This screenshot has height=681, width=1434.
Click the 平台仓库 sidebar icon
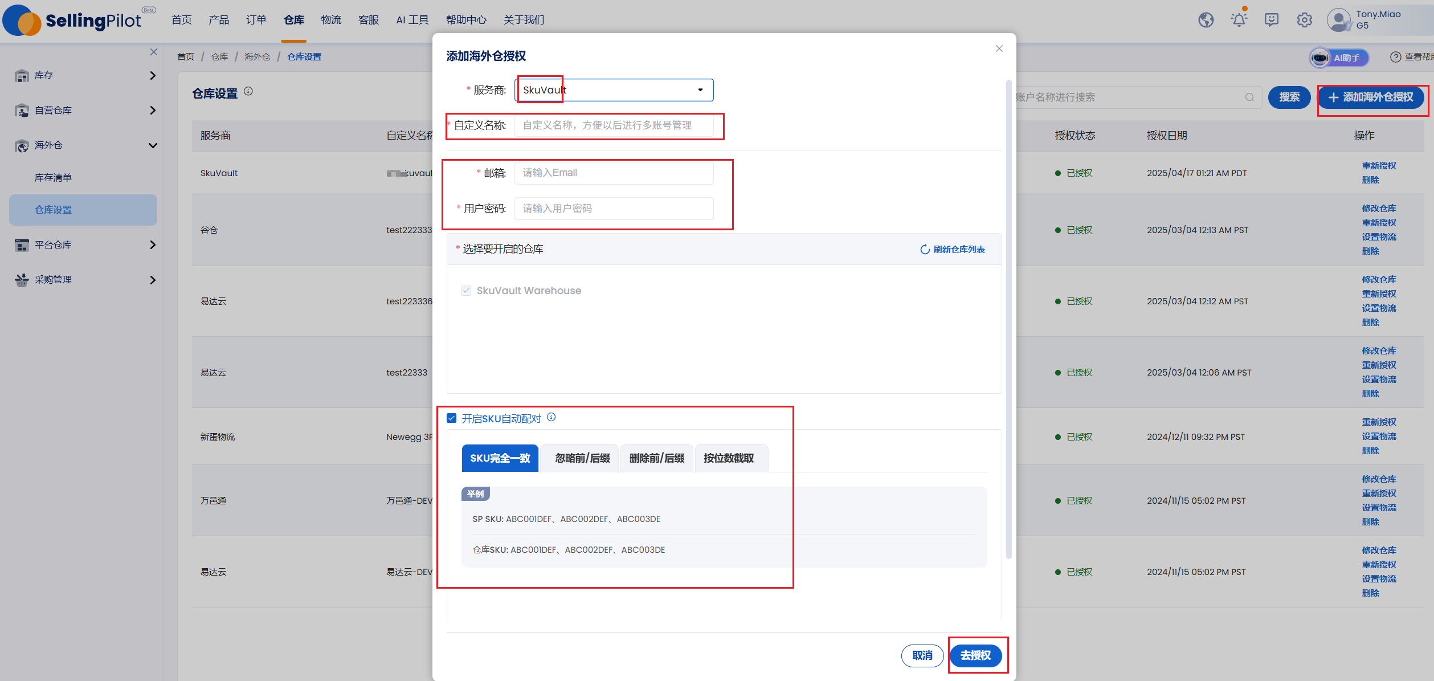tap(22, 245)
